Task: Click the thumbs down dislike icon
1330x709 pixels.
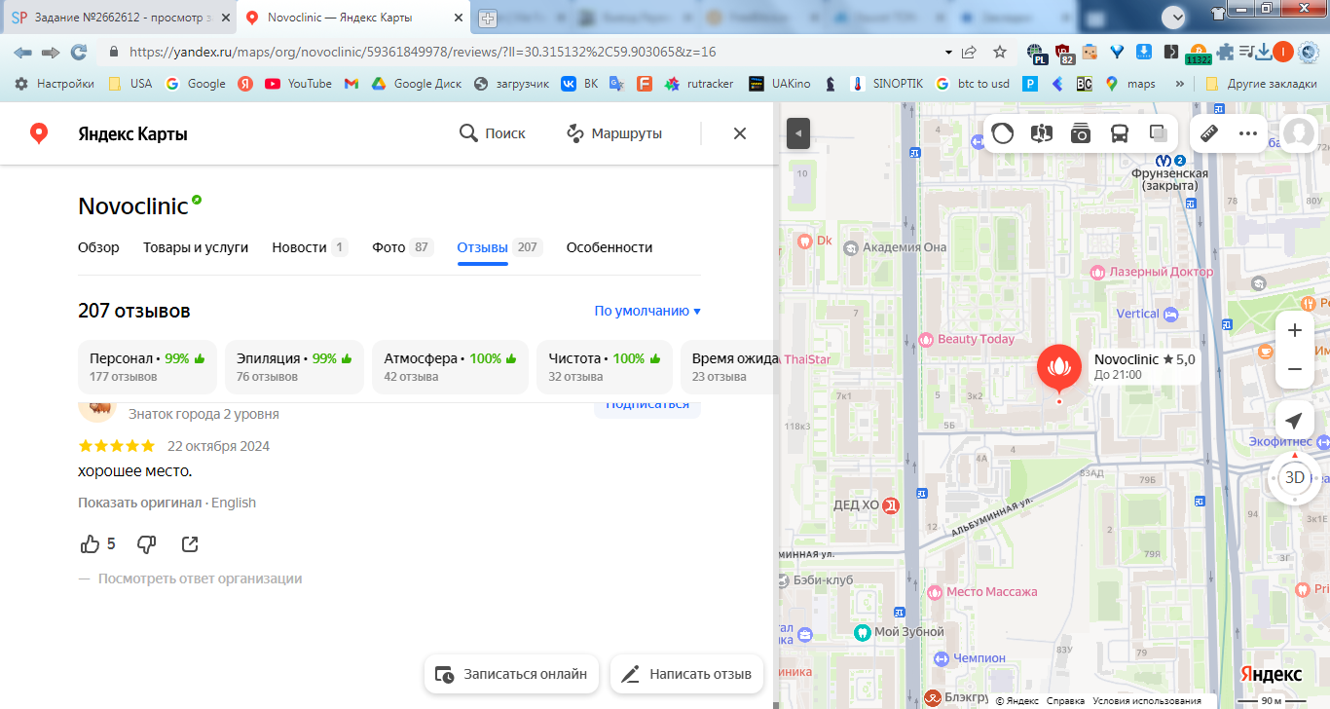Action: pyautogui.click(x=146, y=544)
